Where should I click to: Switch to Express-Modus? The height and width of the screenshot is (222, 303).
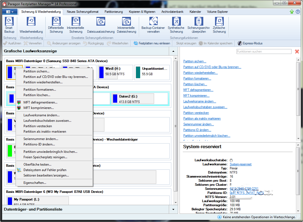[250, 43]
